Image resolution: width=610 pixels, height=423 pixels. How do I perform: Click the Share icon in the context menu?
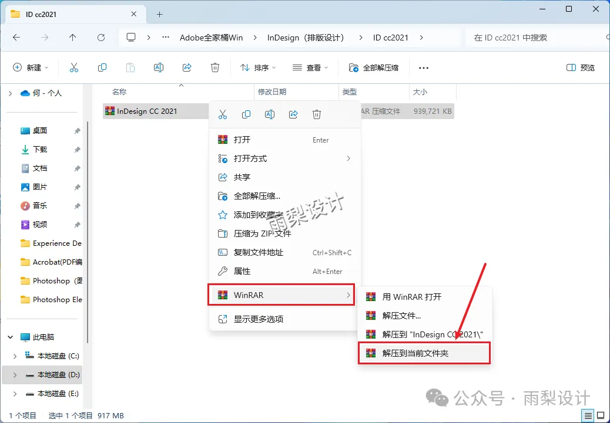[293, 114]
